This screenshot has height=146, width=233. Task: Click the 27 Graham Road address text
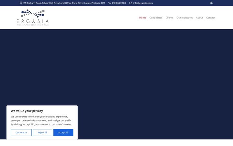64,3
